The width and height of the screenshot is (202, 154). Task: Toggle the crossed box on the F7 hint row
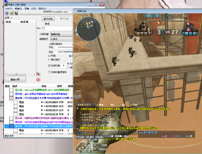coord(11,98)
